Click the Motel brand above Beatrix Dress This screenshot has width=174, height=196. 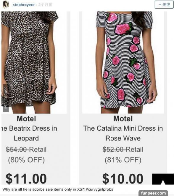tap(26, 118)
